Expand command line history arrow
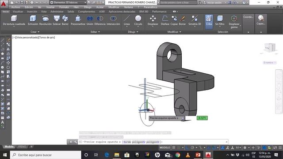 [x=226, y=142]
